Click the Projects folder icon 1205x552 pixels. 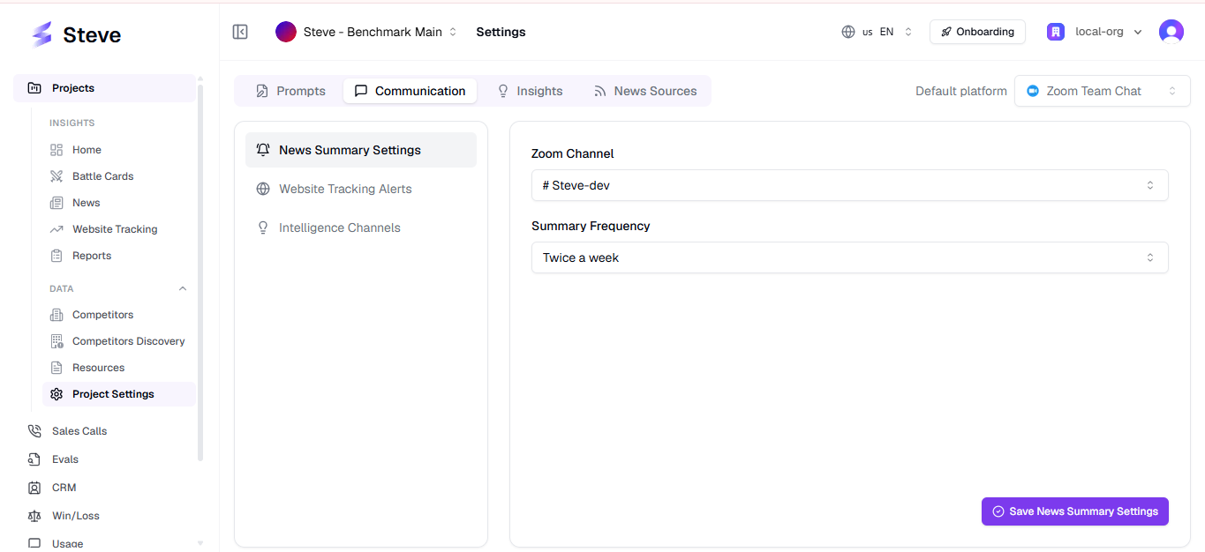point(34,88)
